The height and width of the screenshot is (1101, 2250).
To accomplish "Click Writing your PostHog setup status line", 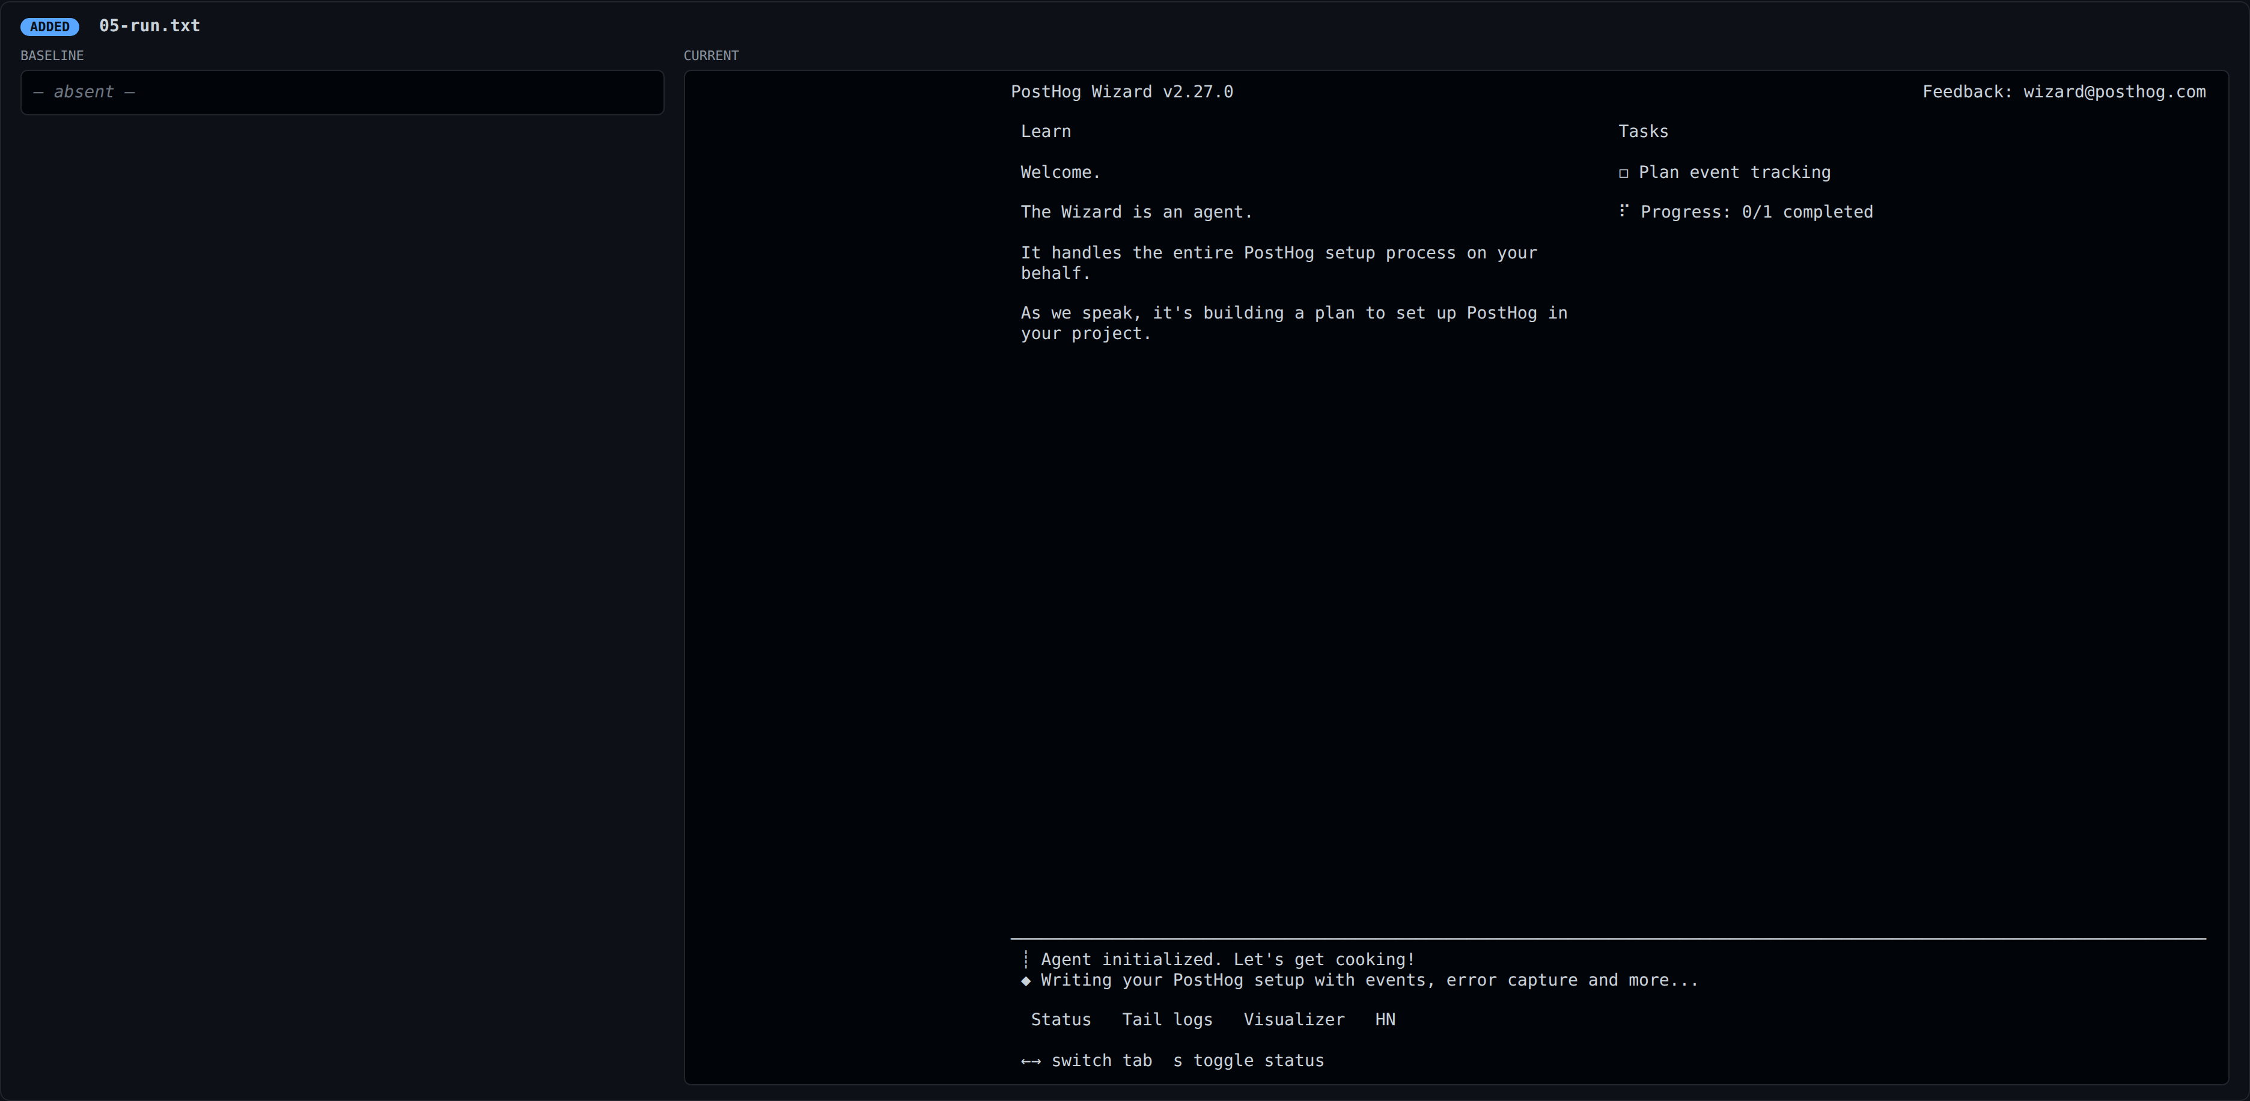I will [x=1370, y=980].
